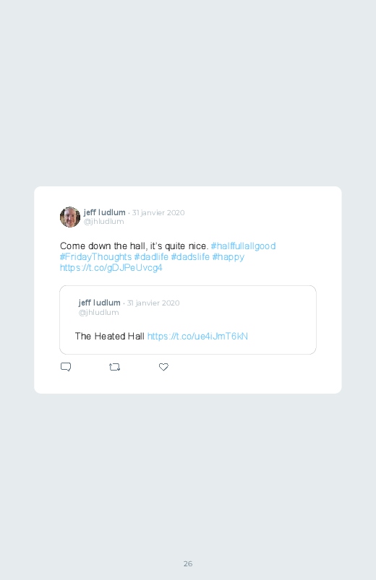Click the @jhludlum handle in quoted tweet
376x580 pixels.
[x=98, y=312]
